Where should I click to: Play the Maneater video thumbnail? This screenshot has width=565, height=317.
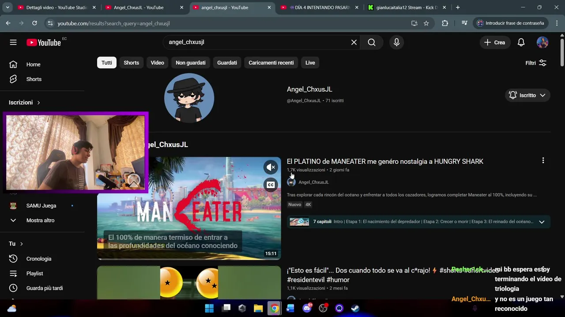coord(189,208)
